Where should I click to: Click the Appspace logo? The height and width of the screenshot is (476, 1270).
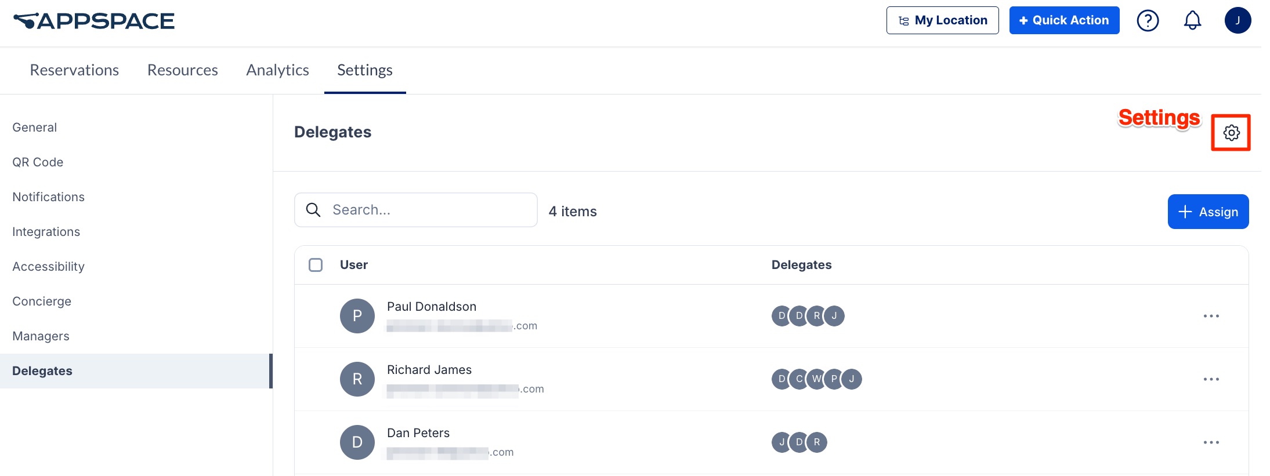pyautogui.click(x=94, y=21)
